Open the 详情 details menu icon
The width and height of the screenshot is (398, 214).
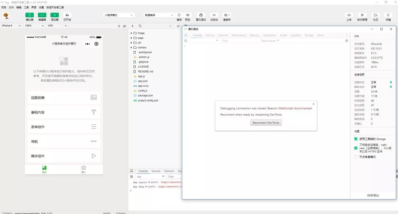[x=388, y=15]
